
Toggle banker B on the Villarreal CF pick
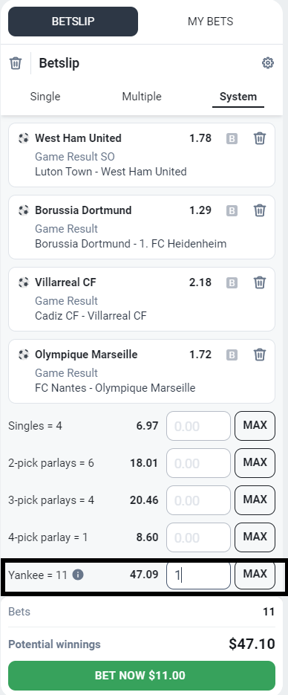click(x=232, y=282)
